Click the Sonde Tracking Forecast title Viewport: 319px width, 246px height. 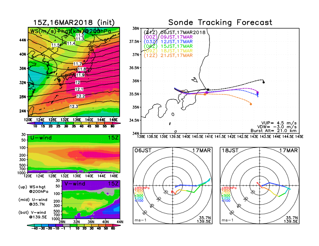[220, 23]
